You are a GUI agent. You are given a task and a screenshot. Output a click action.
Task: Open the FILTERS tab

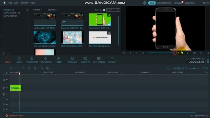(x=59, y=60)
